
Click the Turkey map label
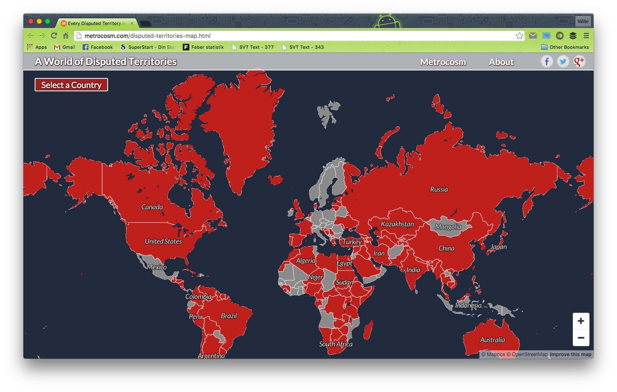[x=352, y=242]
